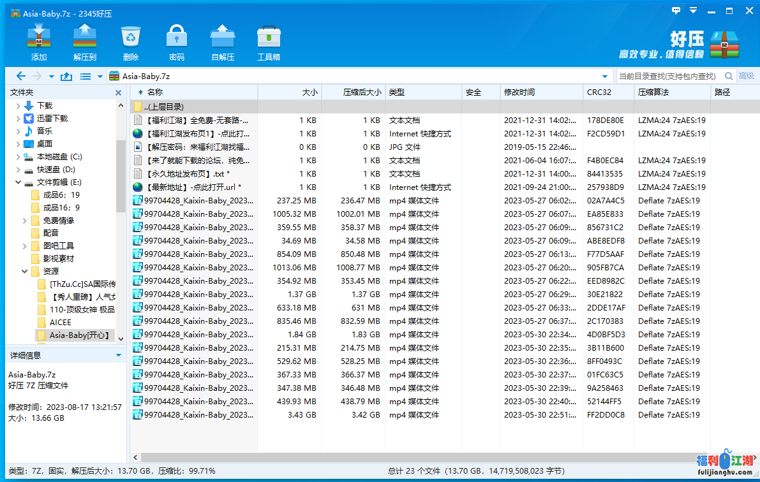This screenshot has width=760, height=482.
Task: Click the 自解压 self-extract icon
Action: pos(223,38)
